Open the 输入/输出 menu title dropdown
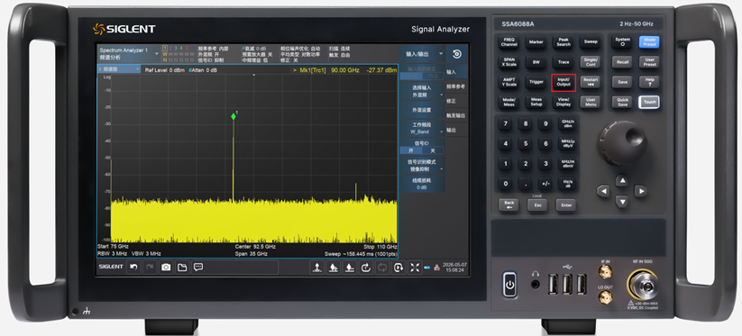 [422, 54]
